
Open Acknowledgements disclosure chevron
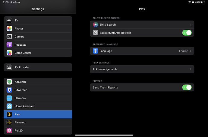(191, 69)
